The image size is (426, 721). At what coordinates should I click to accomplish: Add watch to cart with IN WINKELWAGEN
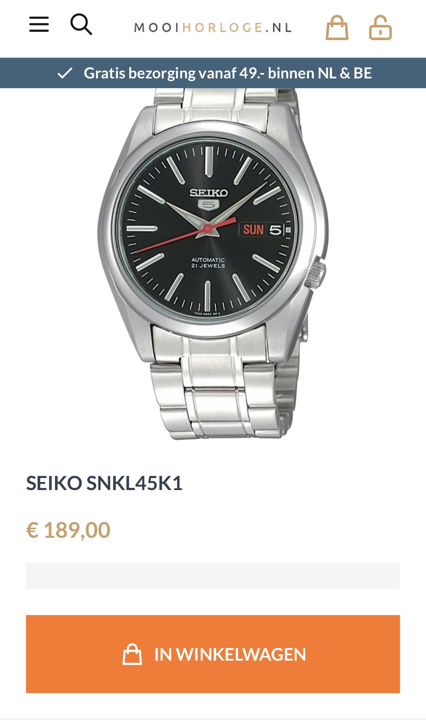click(213, 654)
